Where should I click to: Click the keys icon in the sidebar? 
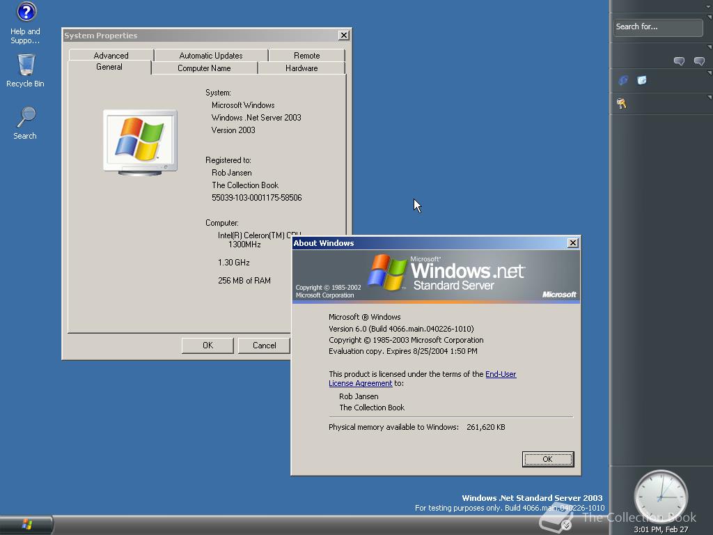[x=622, y=104]
